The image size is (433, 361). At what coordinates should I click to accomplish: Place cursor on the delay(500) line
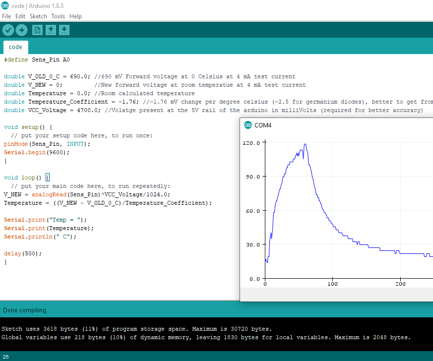pyautogui.click(x=23, y=253)
